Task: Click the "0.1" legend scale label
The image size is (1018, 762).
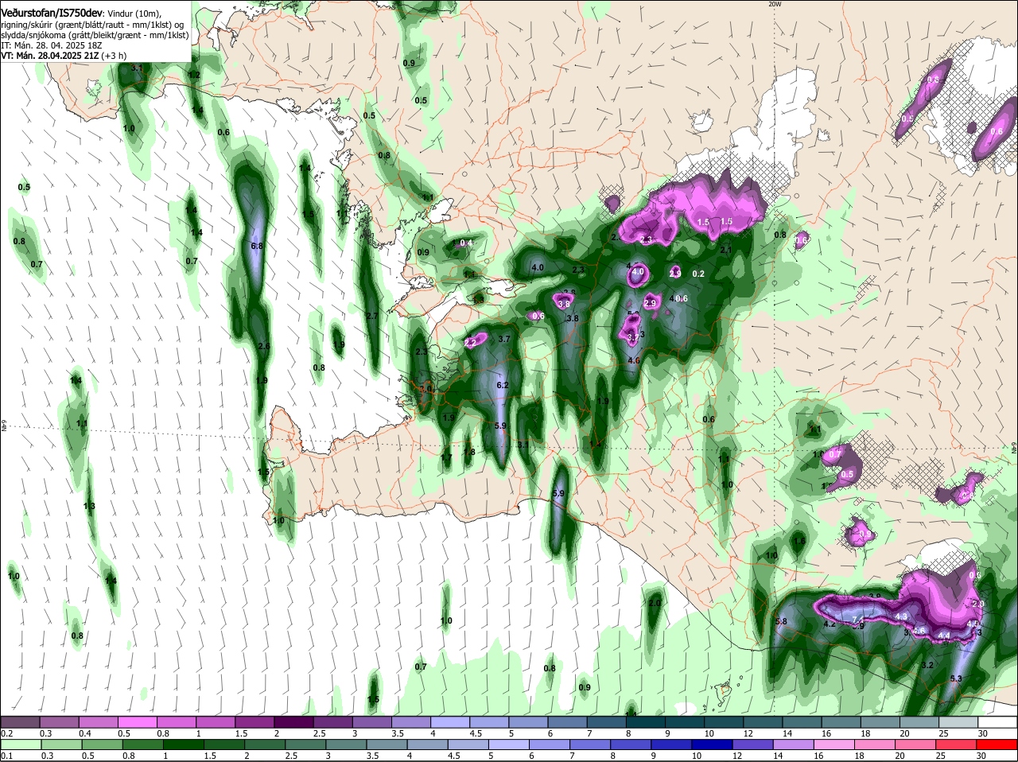Action: click(7, 756)
